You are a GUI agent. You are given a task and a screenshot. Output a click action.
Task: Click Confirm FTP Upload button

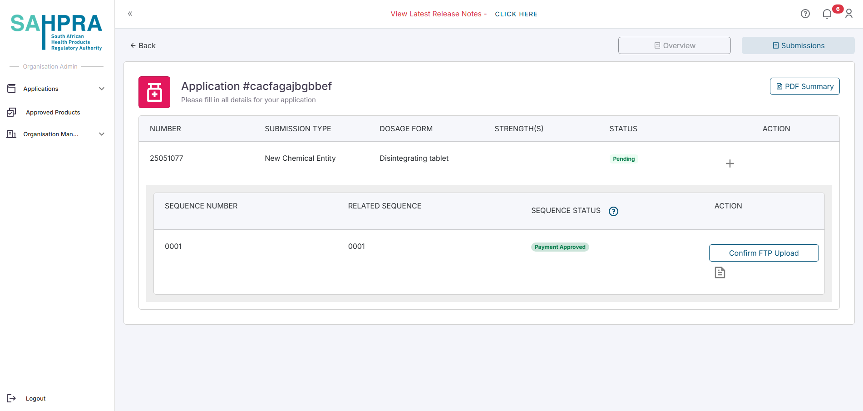pos(764,253)
